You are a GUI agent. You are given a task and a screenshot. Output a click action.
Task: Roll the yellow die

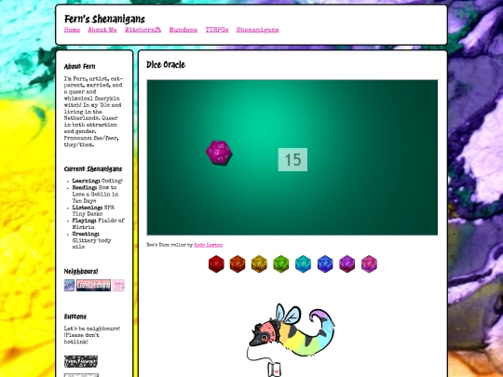click(259, 263)
